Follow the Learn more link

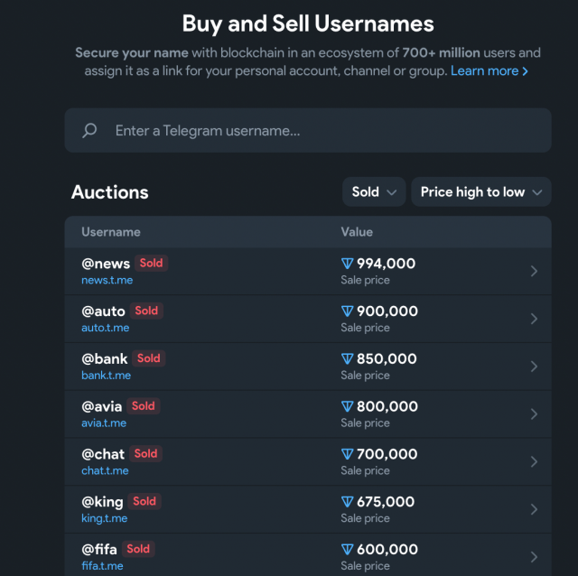click(489, 70)
